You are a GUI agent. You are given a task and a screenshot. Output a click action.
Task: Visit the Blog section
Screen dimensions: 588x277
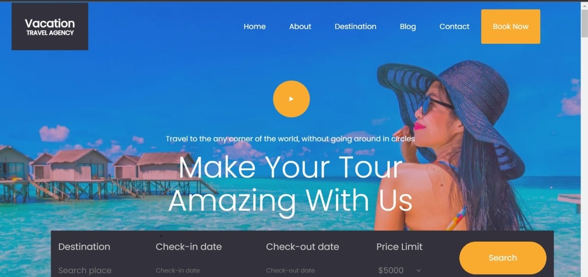coord(408,27)
